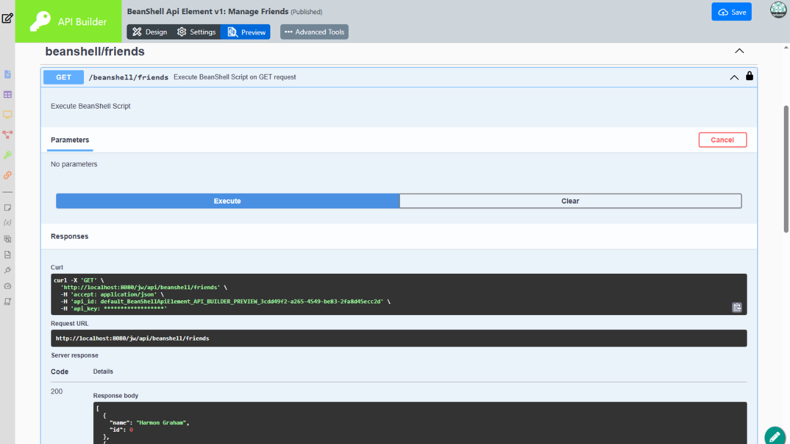Click the green pencil floating button
This screenshot has width=790, height=444.
[x=775, y=435]
